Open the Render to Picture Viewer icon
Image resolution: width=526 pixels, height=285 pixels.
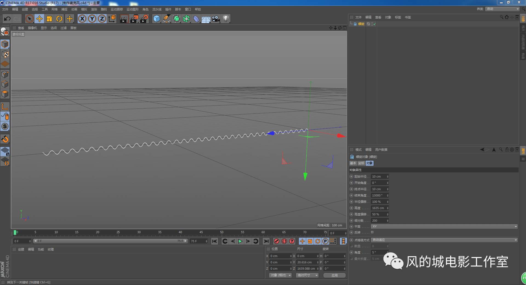coord(134,19)
